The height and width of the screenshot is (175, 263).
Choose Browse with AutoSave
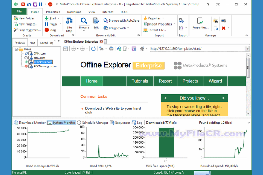121,20
